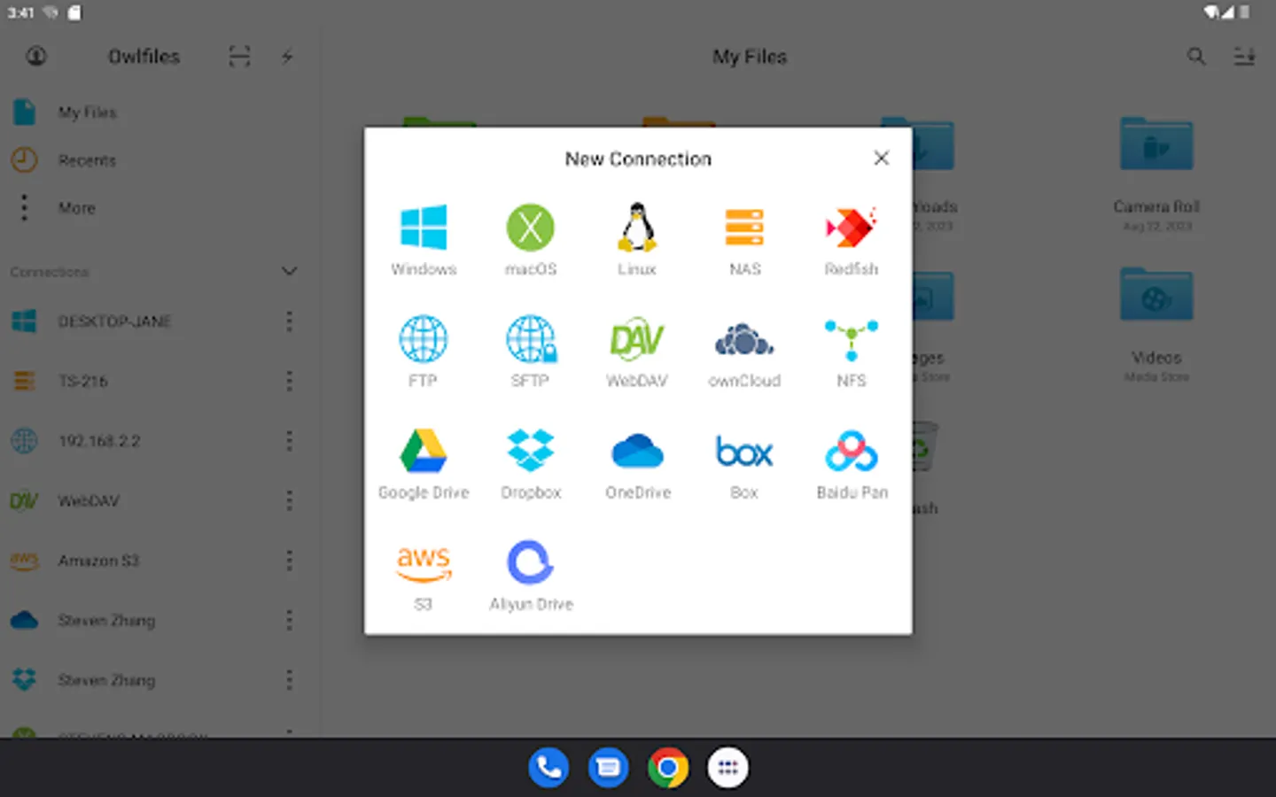
Task: Open More in sidebar
Action: pos(159,208)
